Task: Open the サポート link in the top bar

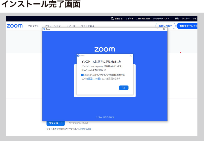Action: tap(130, 19)
